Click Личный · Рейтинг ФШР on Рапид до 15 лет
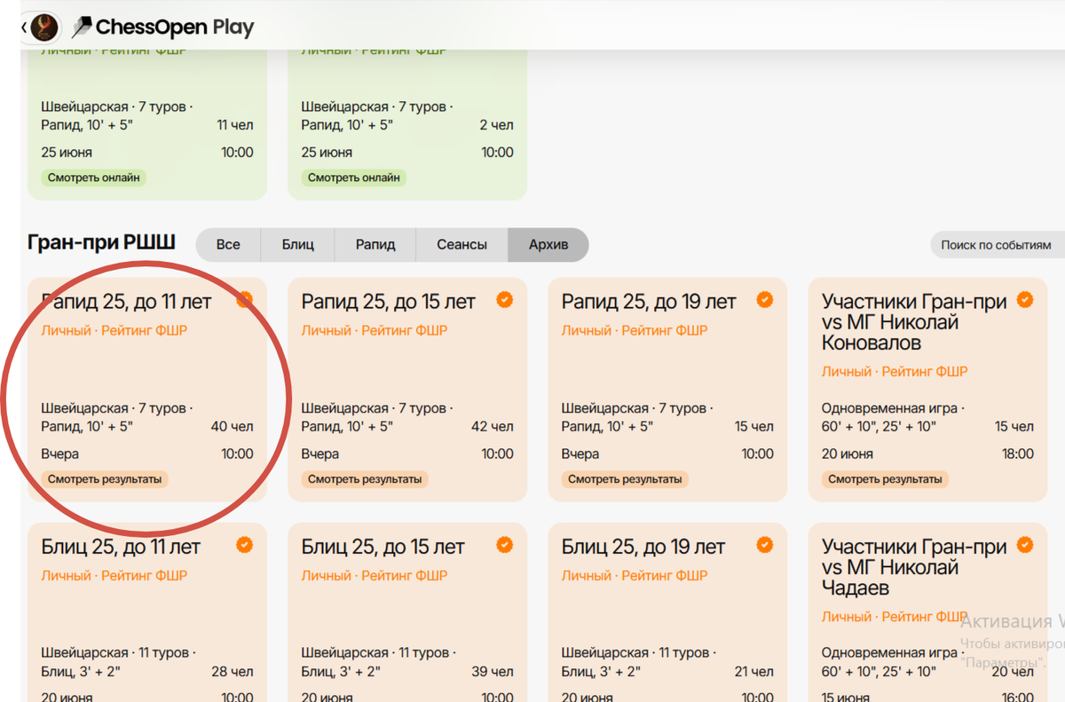 tap(374, 330)
